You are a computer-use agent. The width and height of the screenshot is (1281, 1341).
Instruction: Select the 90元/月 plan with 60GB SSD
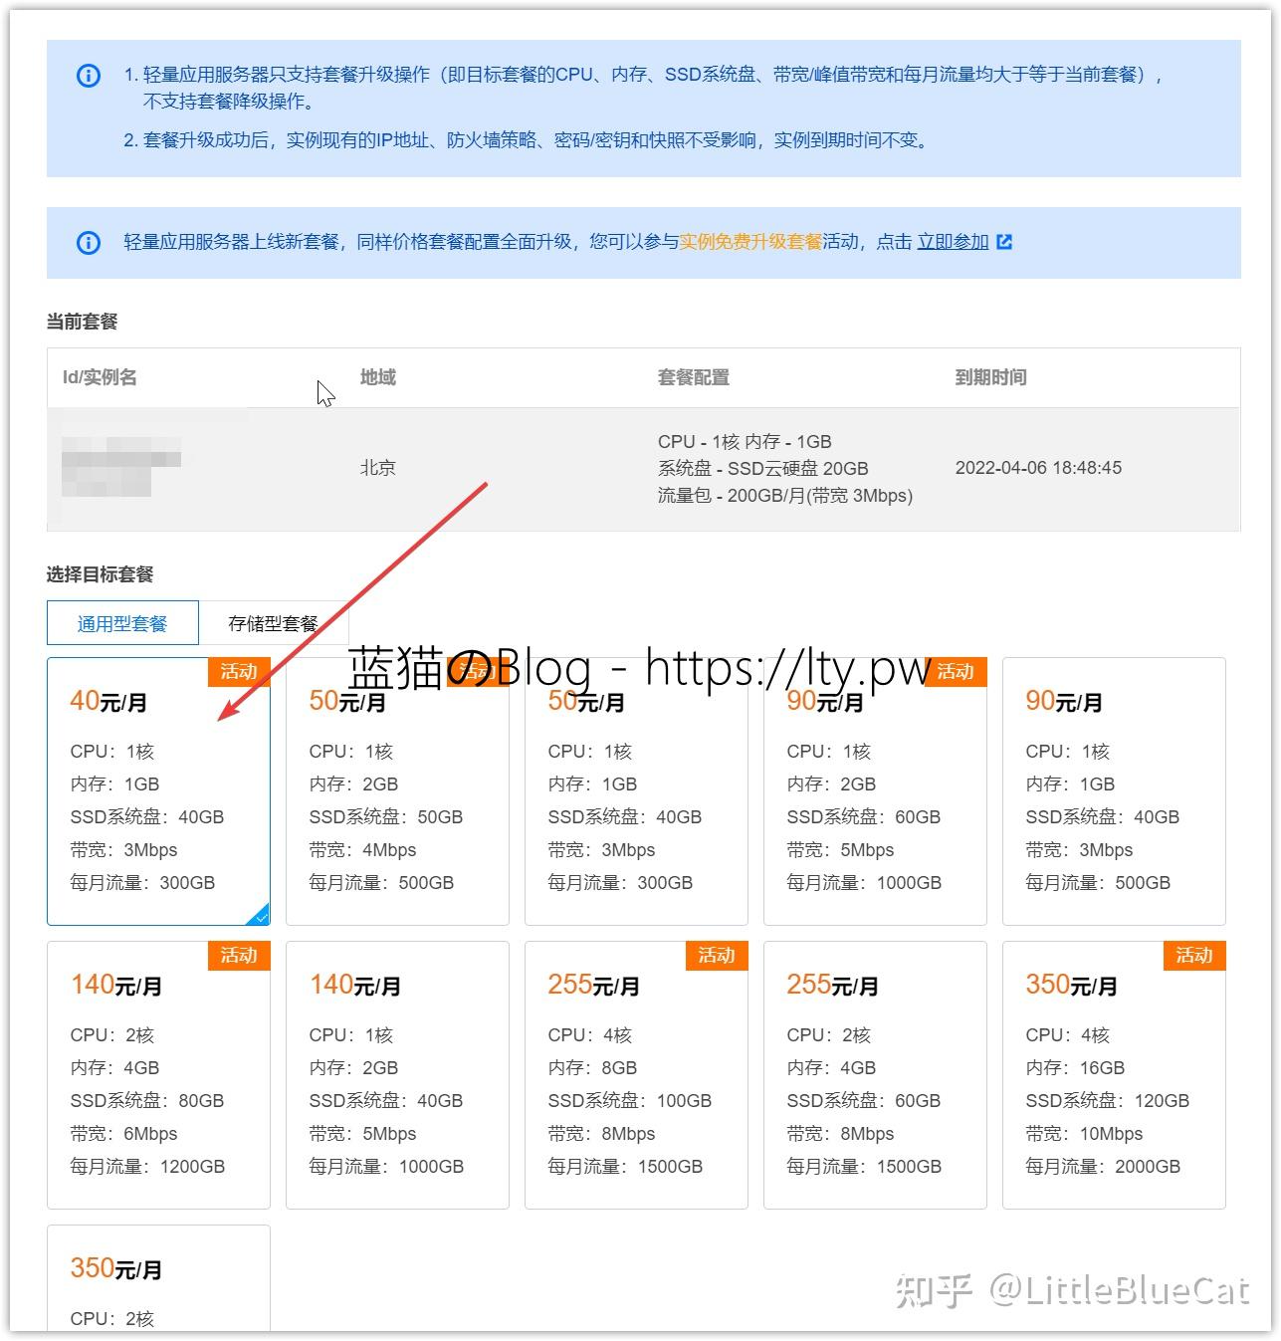[x=875, y=791]
